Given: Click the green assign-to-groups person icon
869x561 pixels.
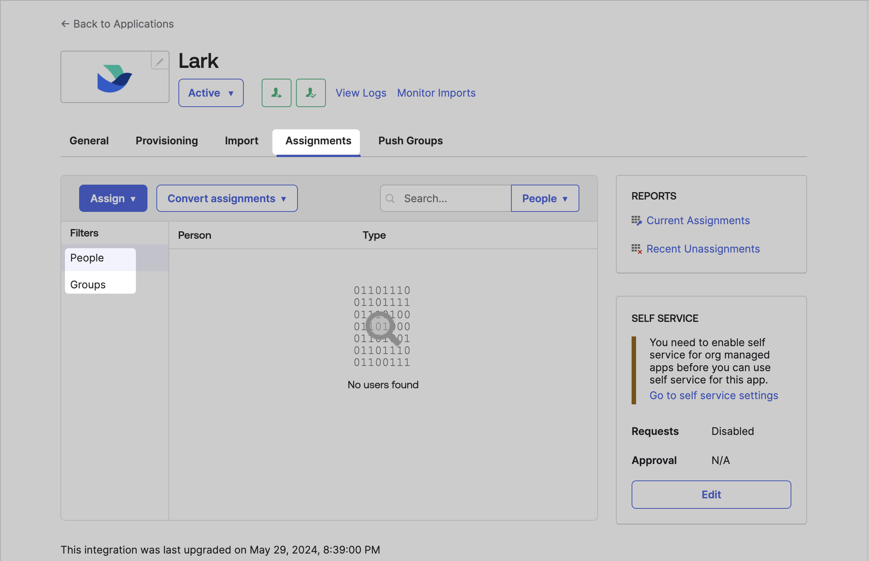Looking at the screenshot, I should [x=311, y=93].
